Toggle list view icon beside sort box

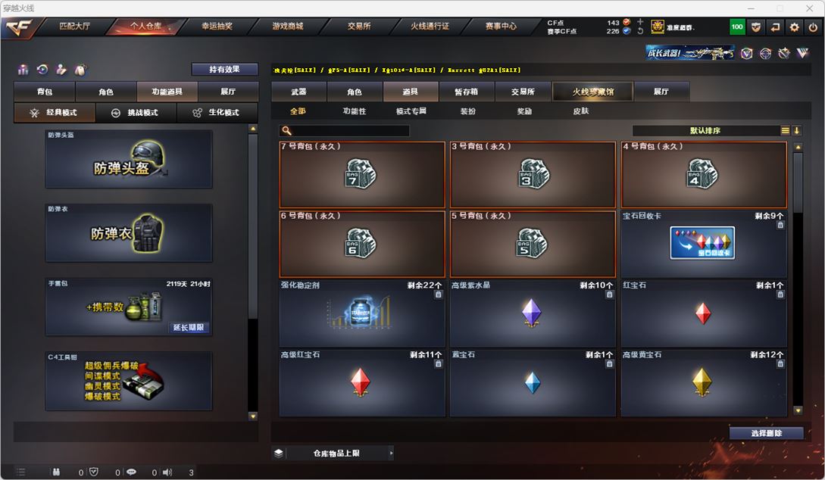tap(785, 130)
